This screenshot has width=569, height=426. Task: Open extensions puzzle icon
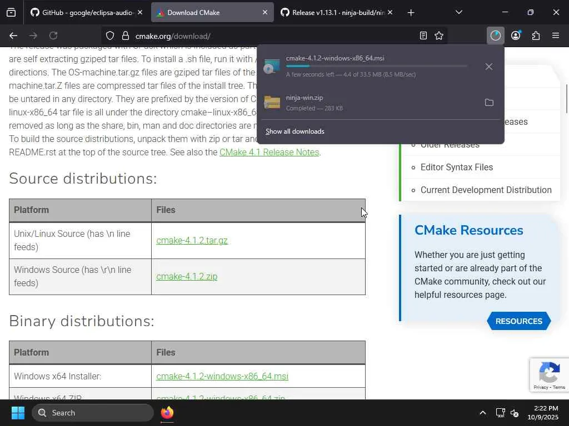click(x=536, y=35)
